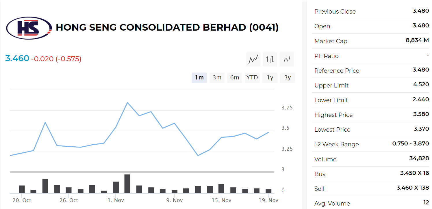The image size is (432, 209).
Task: Click the 3.75 y-axis label
Action: 287,108
